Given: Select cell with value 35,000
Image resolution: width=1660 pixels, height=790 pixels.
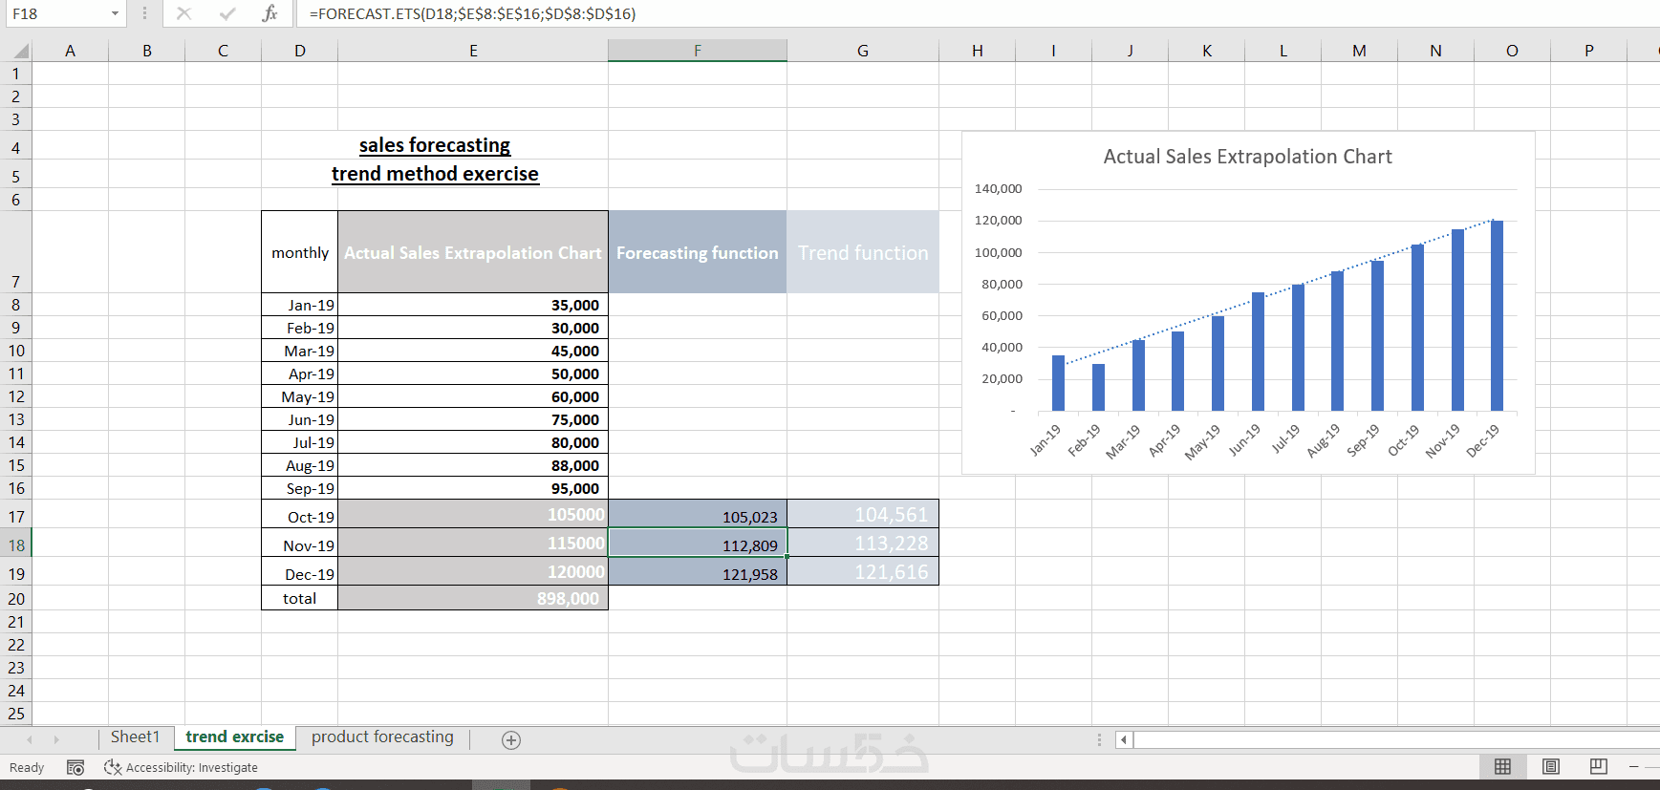Looking at the screenshot, I should [x=473, y=305].
